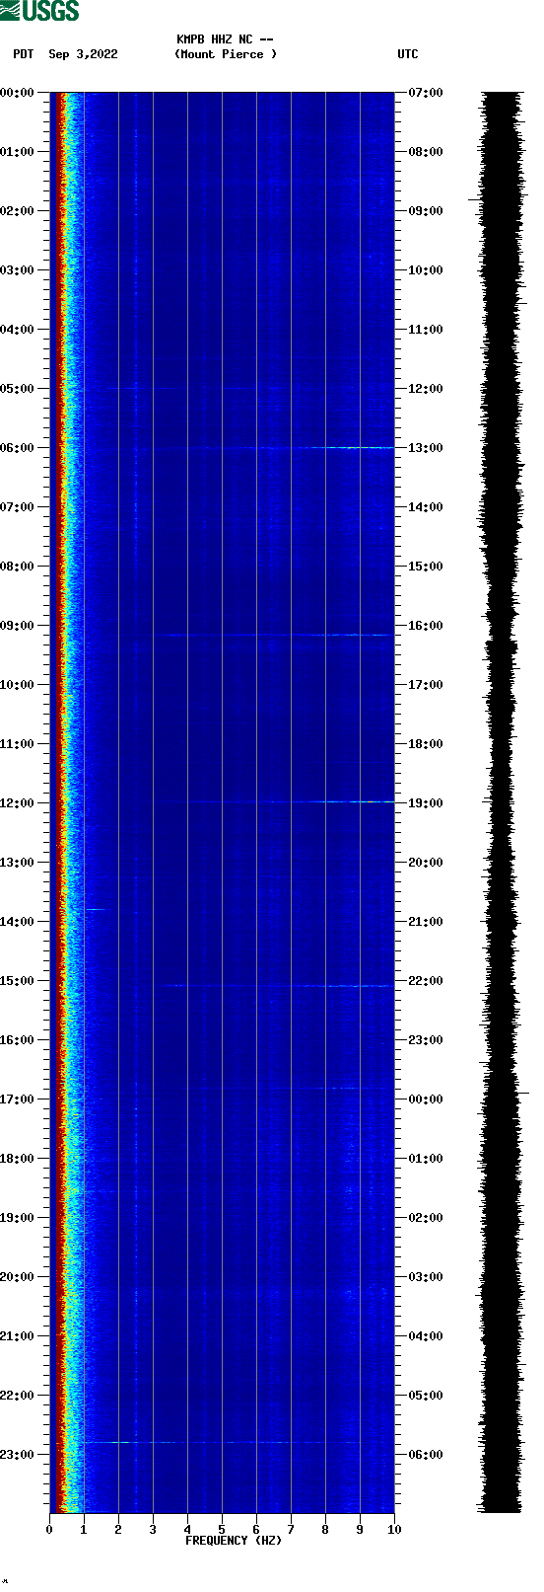Click the UTC time label '11:00'
544x1592 pixels.
coord(426,330)
